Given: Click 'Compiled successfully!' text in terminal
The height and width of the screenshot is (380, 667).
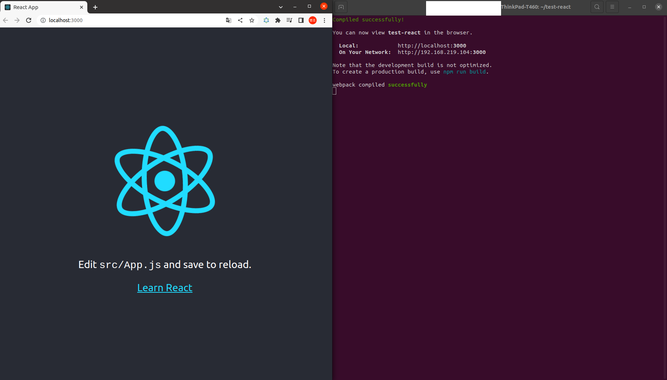Looking at the screenshot, I should pyautogui.click(x=368, y=20).
